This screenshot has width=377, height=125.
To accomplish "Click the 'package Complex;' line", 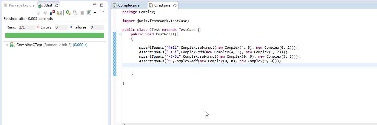I will [139, 12].
